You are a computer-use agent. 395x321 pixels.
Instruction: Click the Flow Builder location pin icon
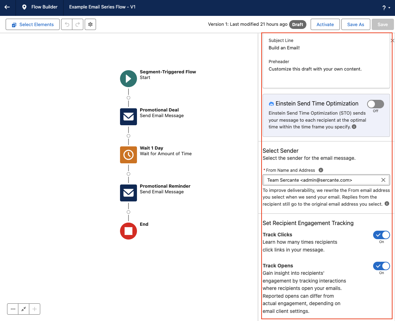pos(24,7)
